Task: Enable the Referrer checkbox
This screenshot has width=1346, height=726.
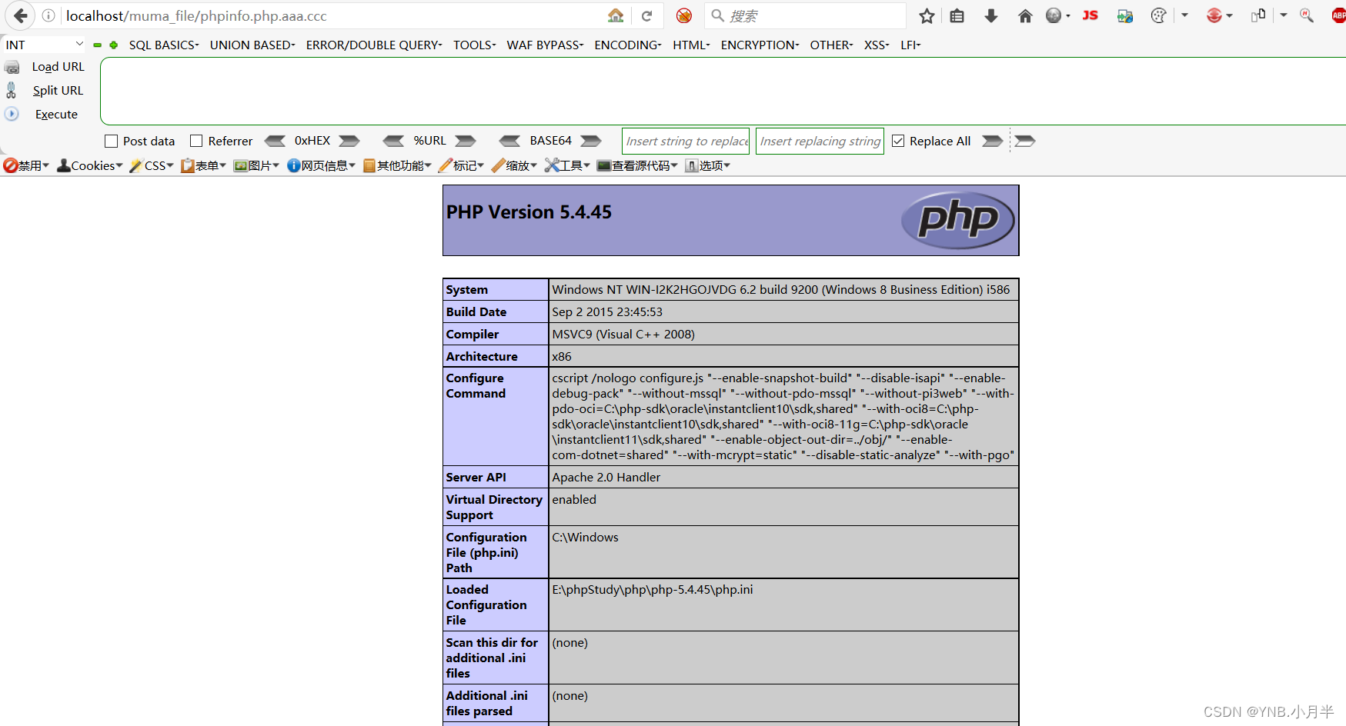Action: pyautogui.click(x=196, y=142)
